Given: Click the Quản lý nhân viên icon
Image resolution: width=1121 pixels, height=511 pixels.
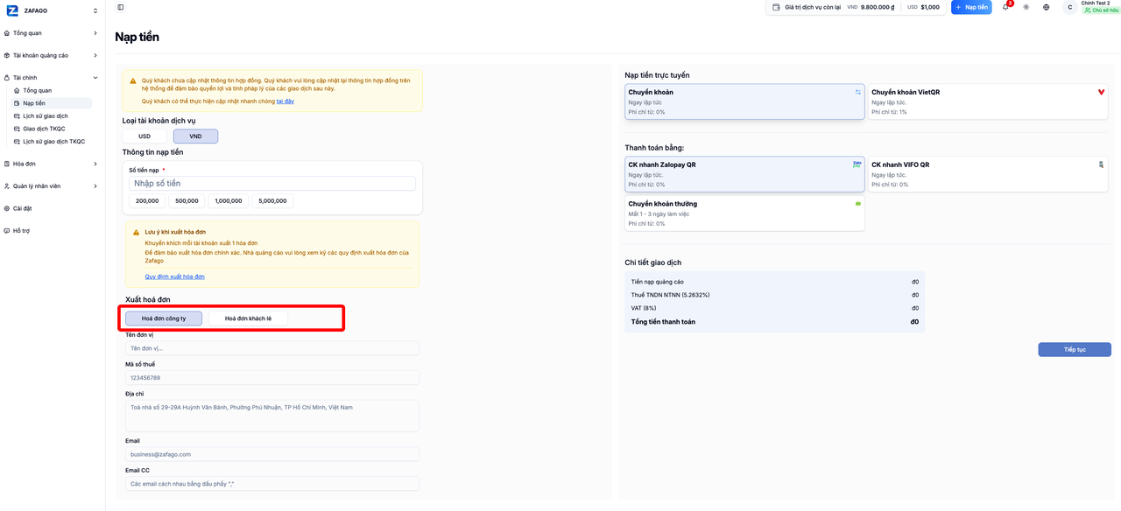Looking at the screenshot, I should (7, 186).
